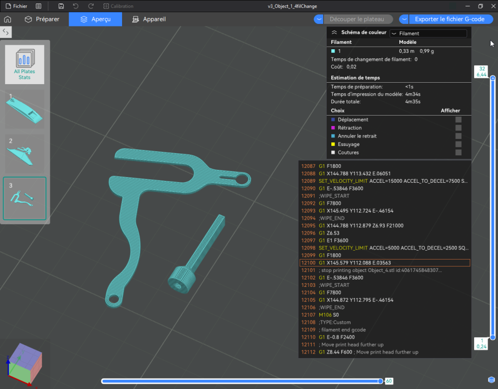Expand the Découper le plateau dropdown arrow

[319, 19]
